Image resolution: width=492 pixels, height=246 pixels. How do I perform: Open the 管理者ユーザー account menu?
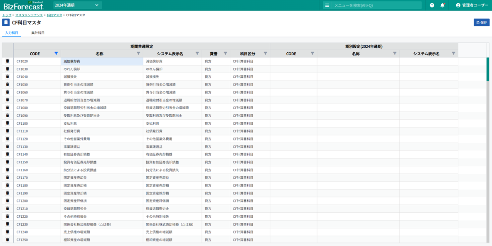(x=472, y=5)
